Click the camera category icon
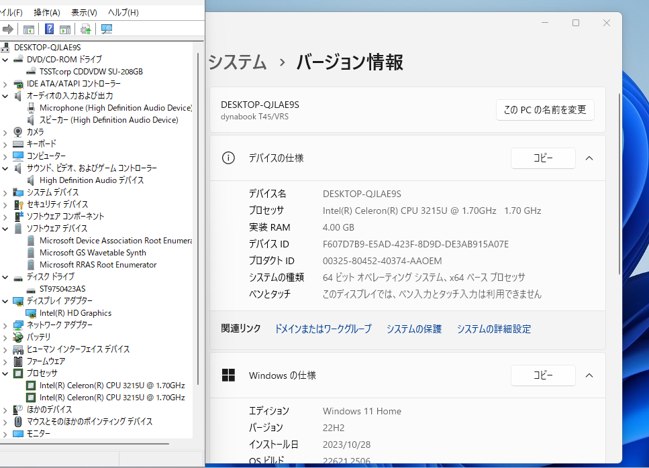Screen dimensions: 649x468 tap(18, 132)
